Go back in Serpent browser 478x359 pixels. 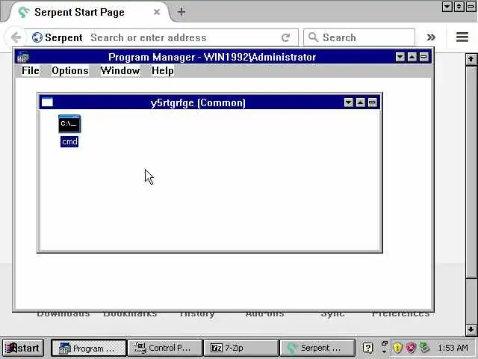(x=15, y=37)
